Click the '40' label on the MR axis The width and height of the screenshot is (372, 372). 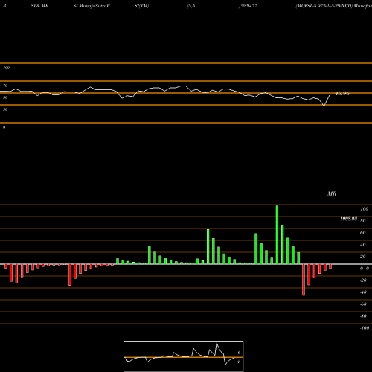363,245
